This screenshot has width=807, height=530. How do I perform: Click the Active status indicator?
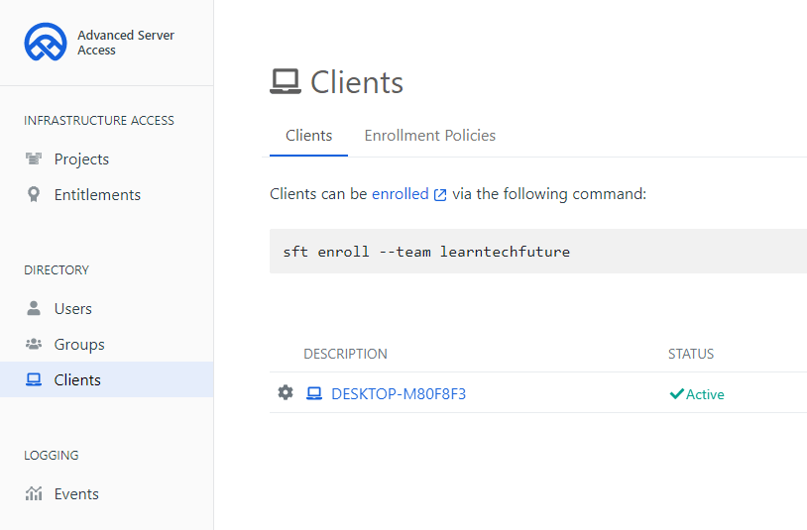pos(697,394)
